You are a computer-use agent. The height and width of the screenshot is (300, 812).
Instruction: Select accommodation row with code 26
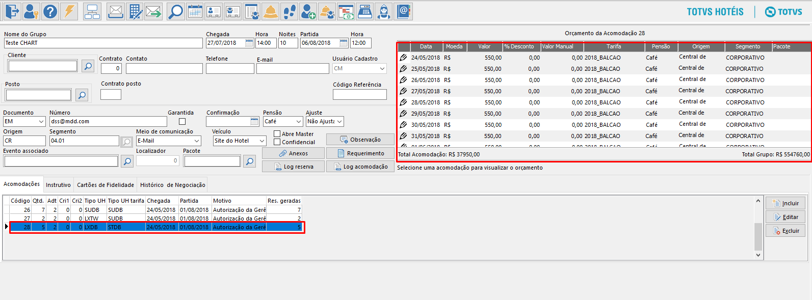click(x=155, y=210)
